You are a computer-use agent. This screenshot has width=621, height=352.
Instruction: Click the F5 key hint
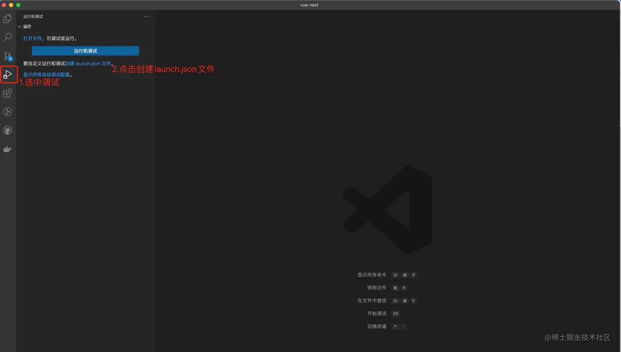(x=396, y=314)
